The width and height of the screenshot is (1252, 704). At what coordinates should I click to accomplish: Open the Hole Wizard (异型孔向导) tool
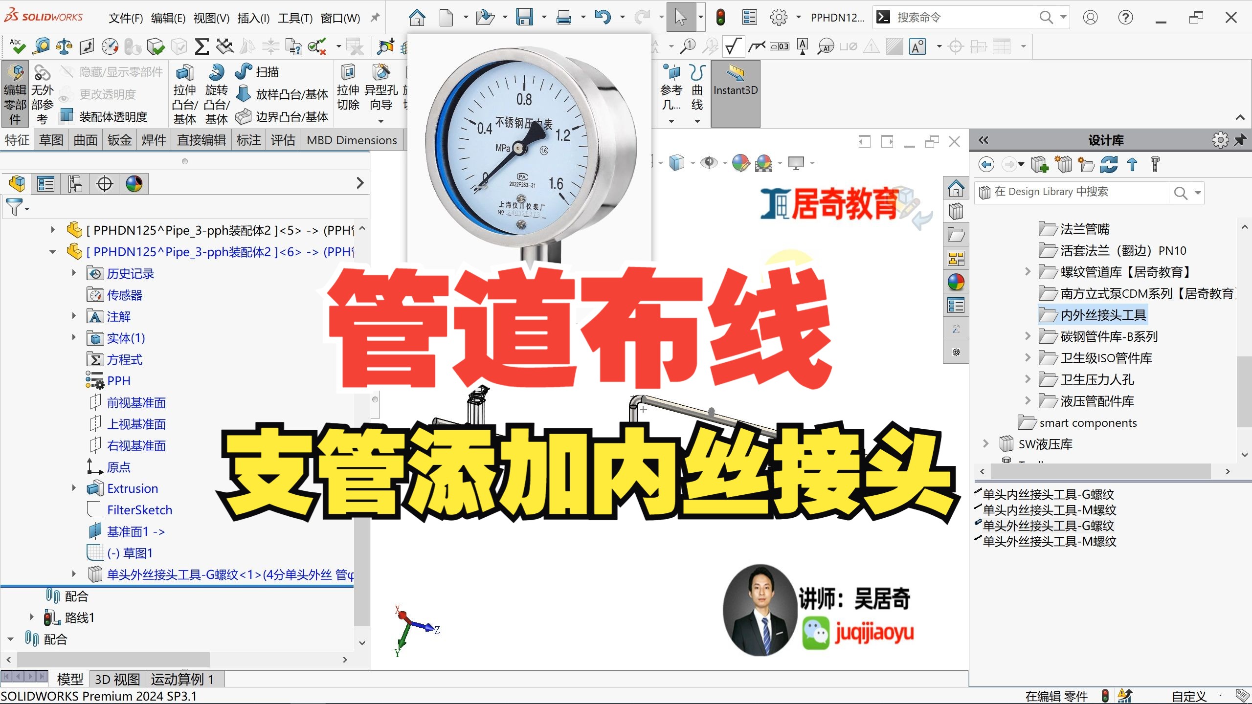point(381,90)
